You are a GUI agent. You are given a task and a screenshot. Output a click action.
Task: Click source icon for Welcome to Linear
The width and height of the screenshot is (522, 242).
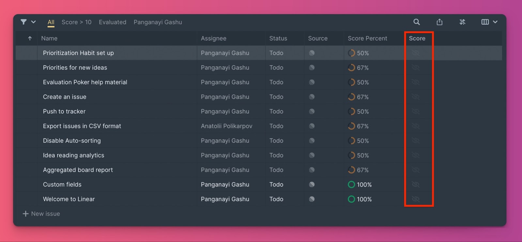pyautogui.click(x=312, y=199)
